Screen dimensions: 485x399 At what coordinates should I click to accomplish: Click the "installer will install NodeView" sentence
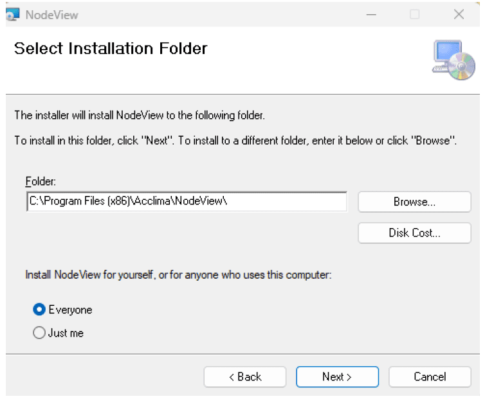pyautogui.click(x=140, y=116)
